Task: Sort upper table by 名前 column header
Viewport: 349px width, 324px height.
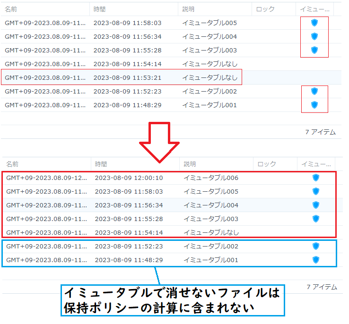Action: coord(45,9)
